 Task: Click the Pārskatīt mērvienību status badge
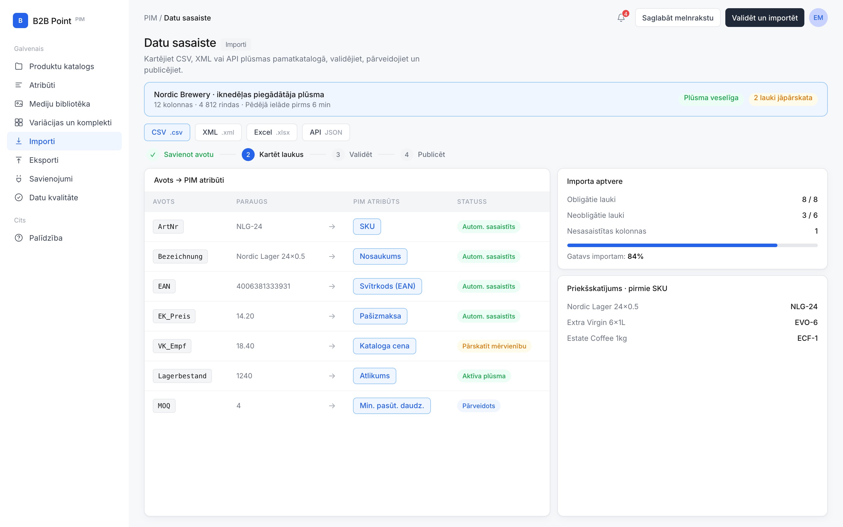[494, 346]
